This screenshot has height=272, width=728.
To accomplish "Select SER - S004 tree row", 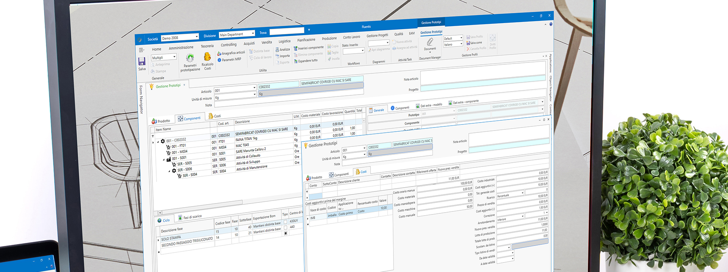I will click(x=187, y=175).
